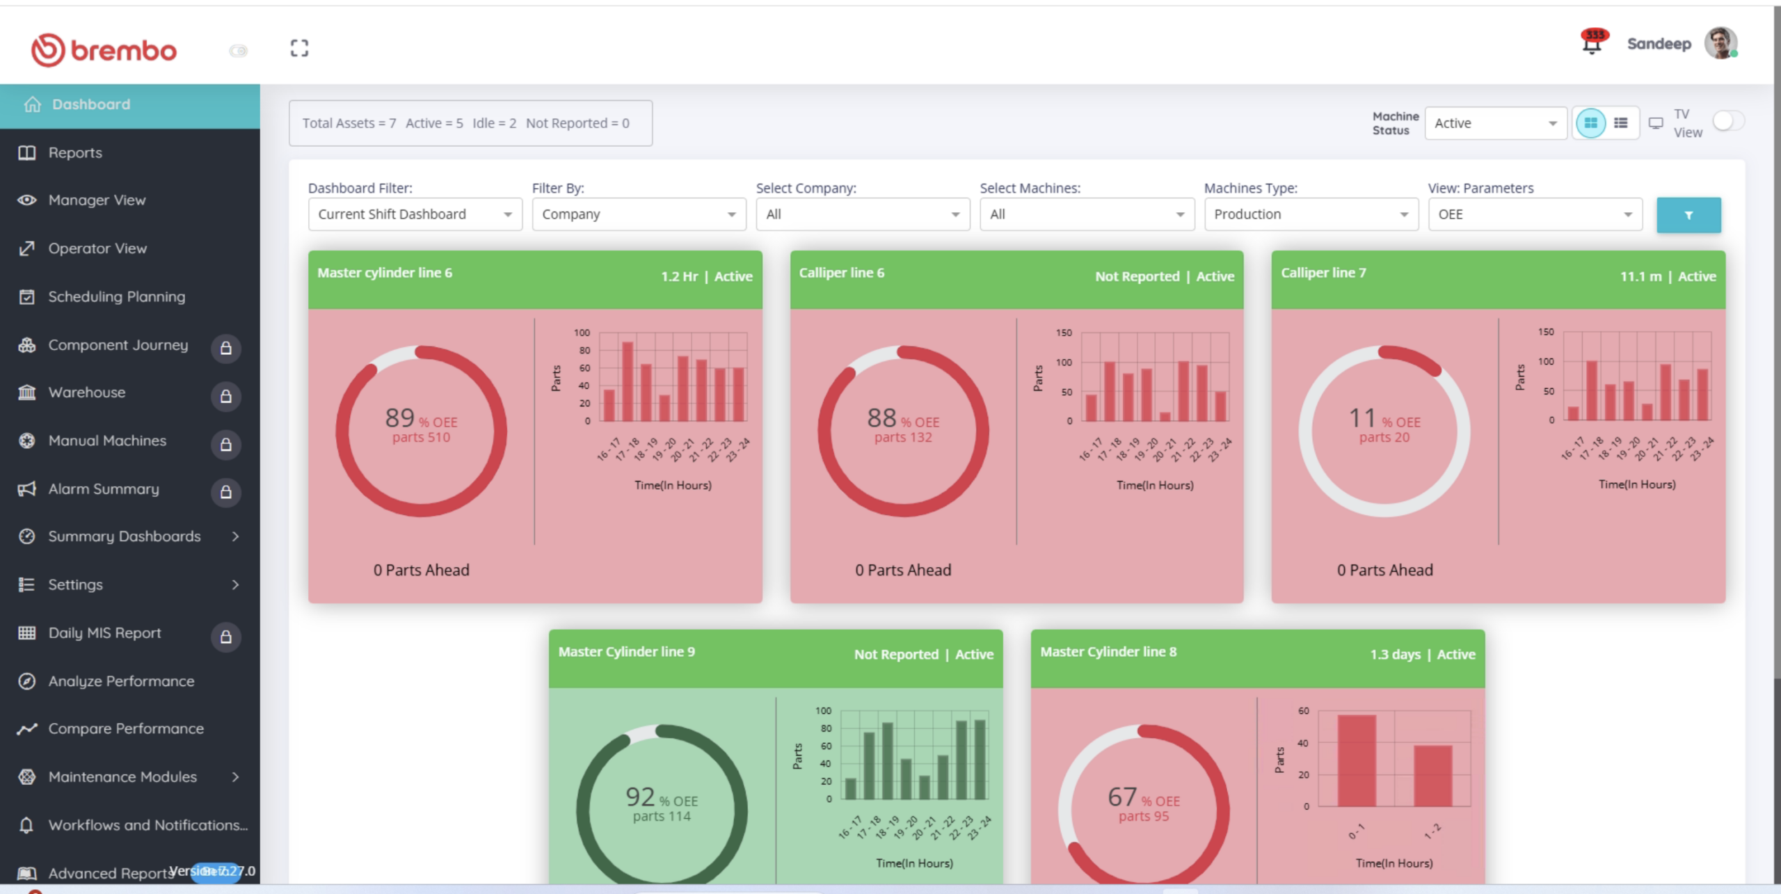Open the Machines Type dropdown
This screenshot has width=1781, height=894.
click(1311, 214)
